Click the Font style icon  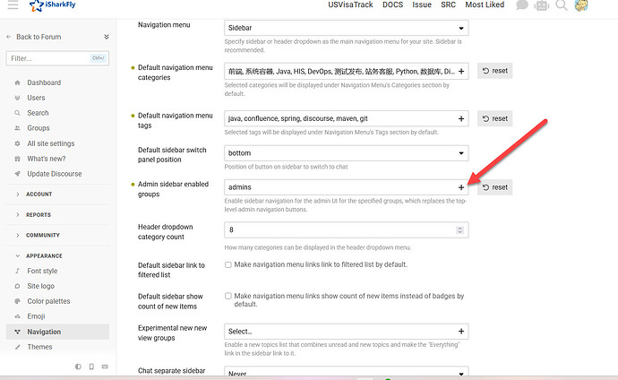coord(17,272)
